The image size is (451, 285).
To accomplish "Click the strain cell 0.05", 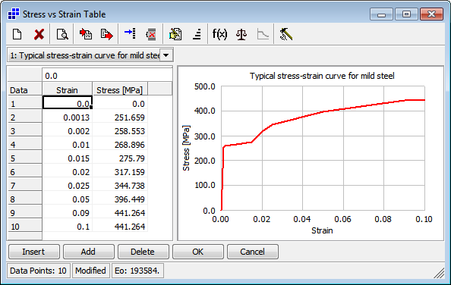I will (68, 199).
